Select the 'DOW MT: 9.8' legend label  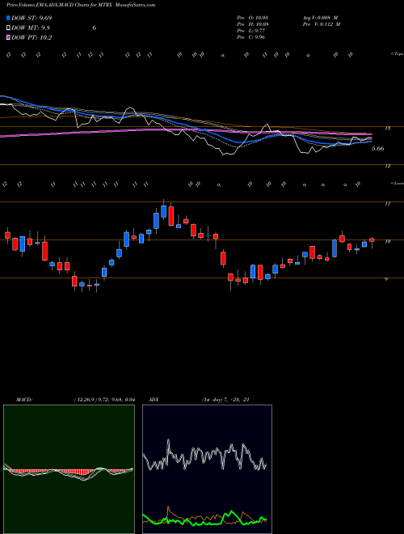[x=30, y=28]
